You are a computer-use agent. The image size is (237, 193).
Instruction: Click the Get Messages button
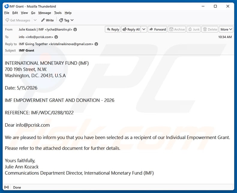(18, 20)
